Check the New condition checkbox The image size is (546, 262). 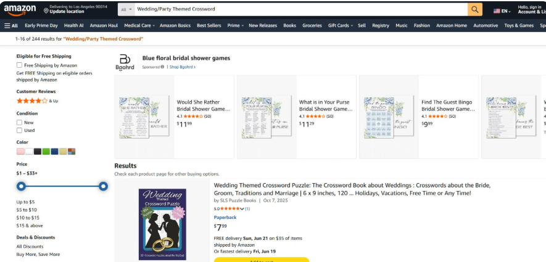click(19, 123)
